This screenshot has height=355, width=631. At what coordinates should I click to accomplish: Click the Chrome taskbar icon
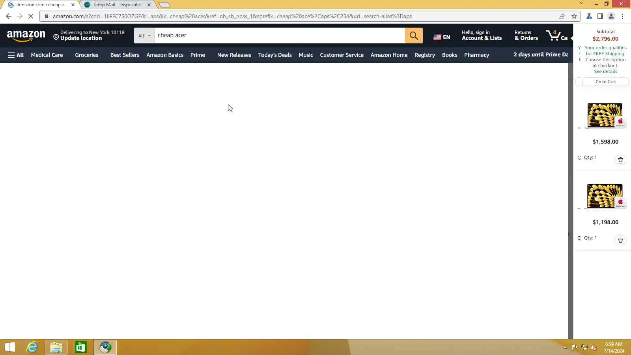pos(105,347)
